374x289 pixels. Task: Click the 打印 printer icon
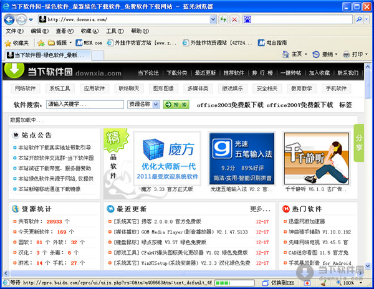click(347, 54)
